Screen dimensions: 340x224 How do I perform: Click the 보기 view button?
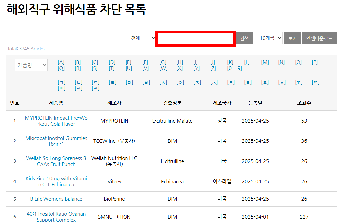292,38
